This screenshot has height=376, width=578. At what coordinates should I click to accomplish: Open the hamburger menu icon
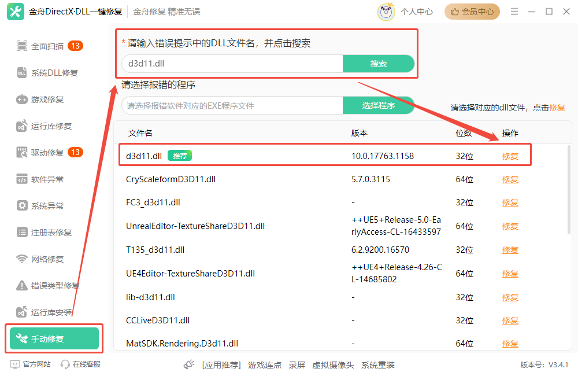514,12
